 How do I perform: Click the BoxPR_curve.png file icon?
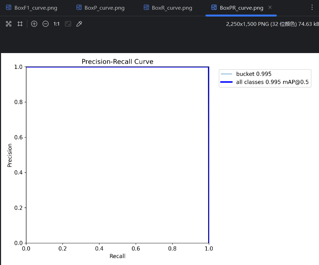(x=214, y=8)
